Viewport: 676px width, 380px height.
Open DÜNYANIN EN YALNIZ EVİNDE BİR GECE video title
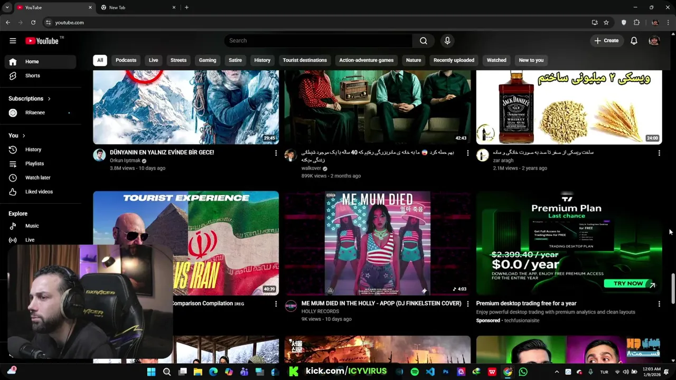pos(162,153)
